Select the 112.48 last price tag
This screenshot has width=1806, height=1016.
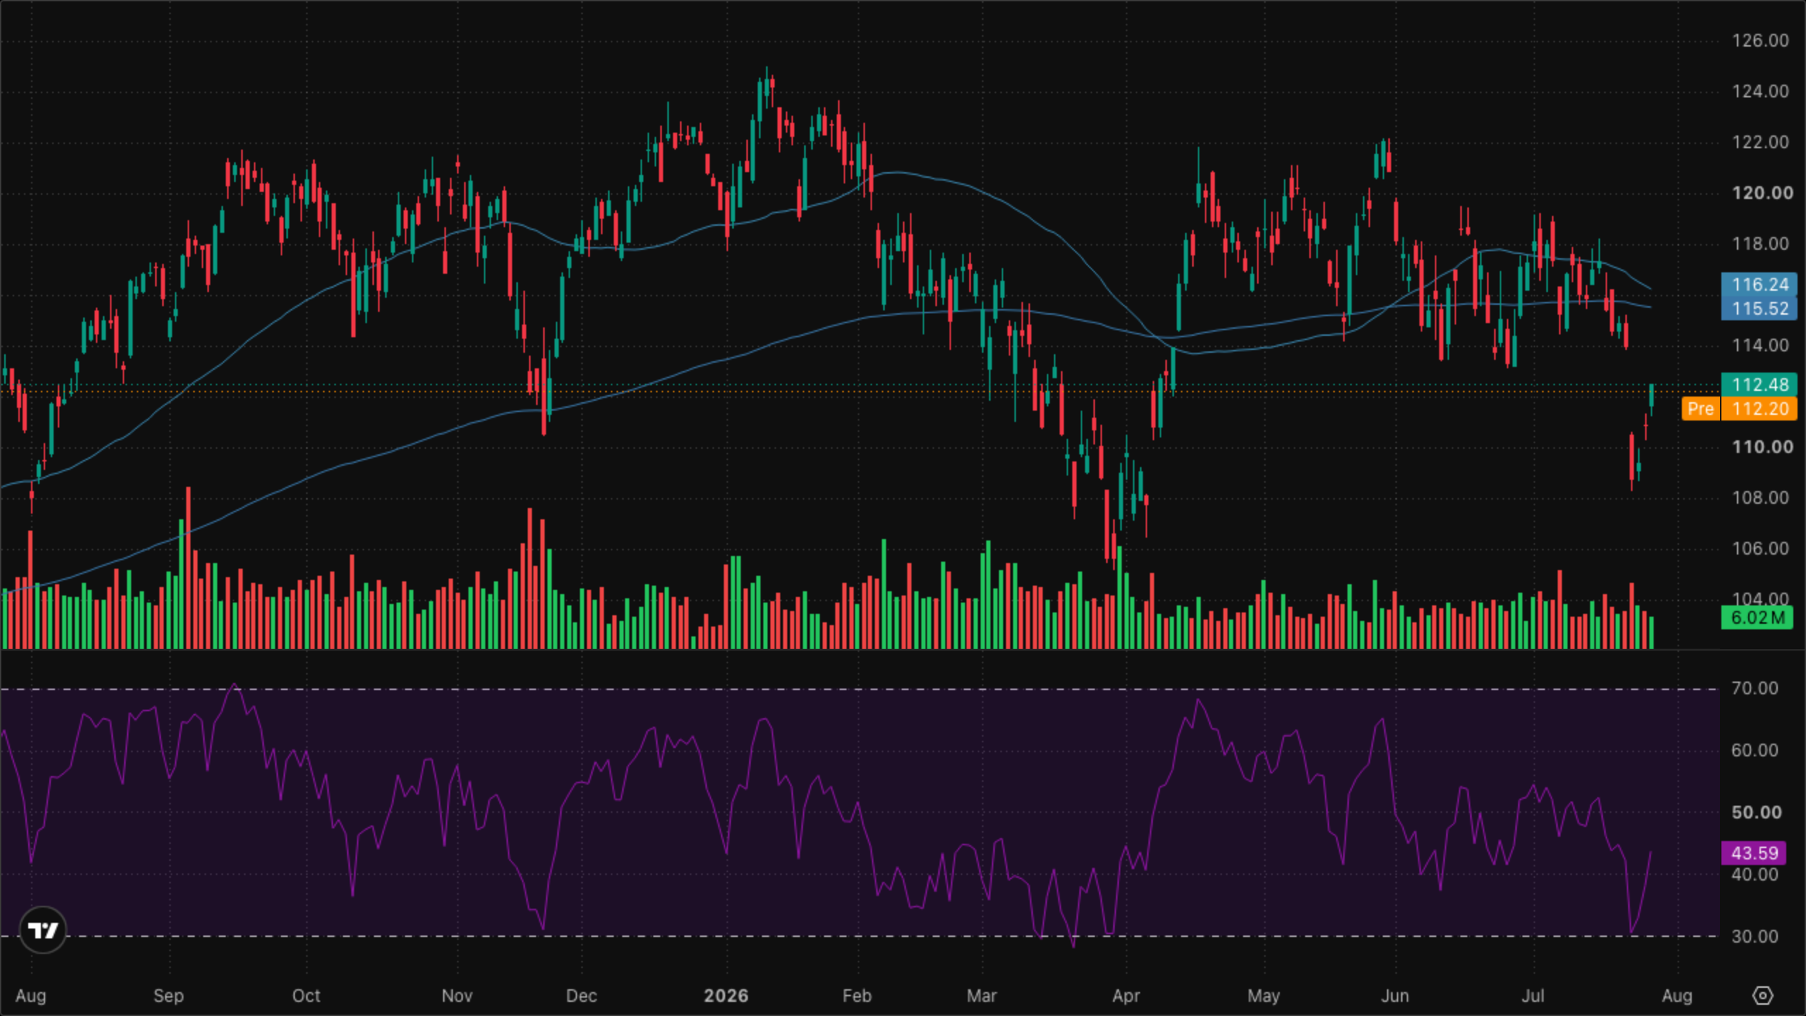(x=1759, y=385)
